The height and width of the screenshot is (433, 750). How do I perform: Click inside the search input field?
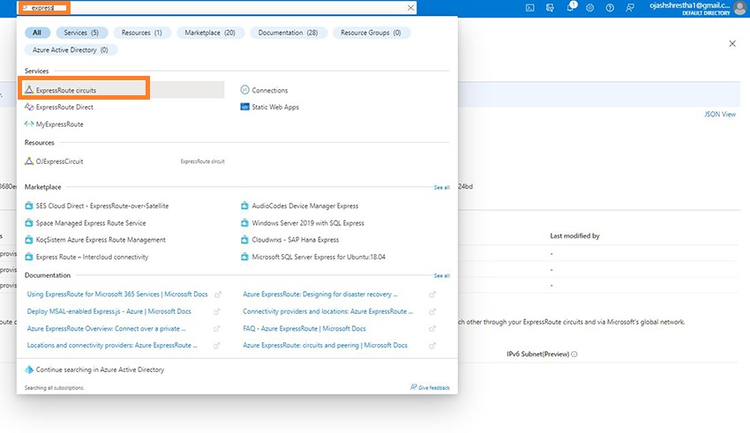coord(221,8)
